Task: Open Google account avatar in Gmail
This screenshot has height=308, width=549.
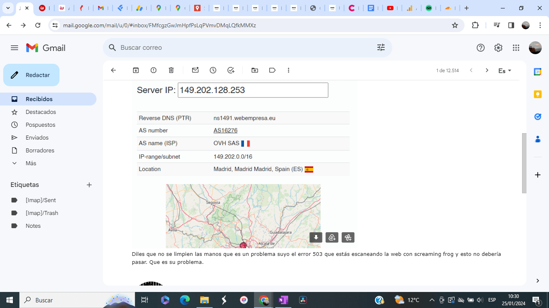Action: pos(535,48)
